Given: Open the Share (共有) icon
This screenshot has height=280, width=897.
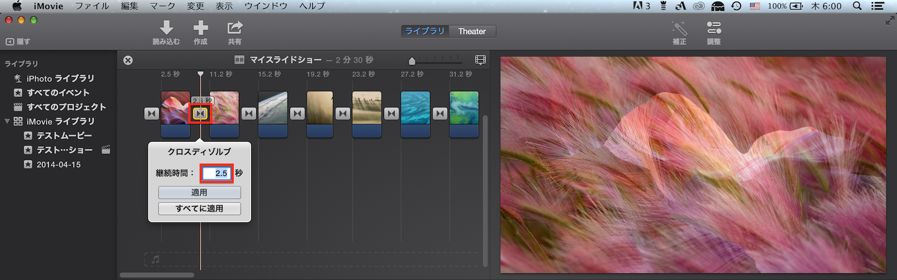Looking at the screenshot, I should pos(234,28).
